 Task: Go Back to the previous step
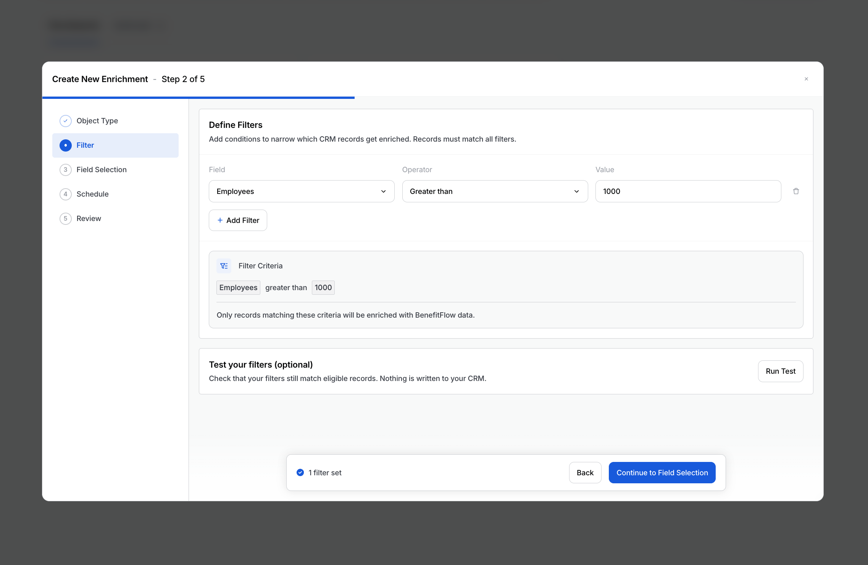tap(585, 473)
